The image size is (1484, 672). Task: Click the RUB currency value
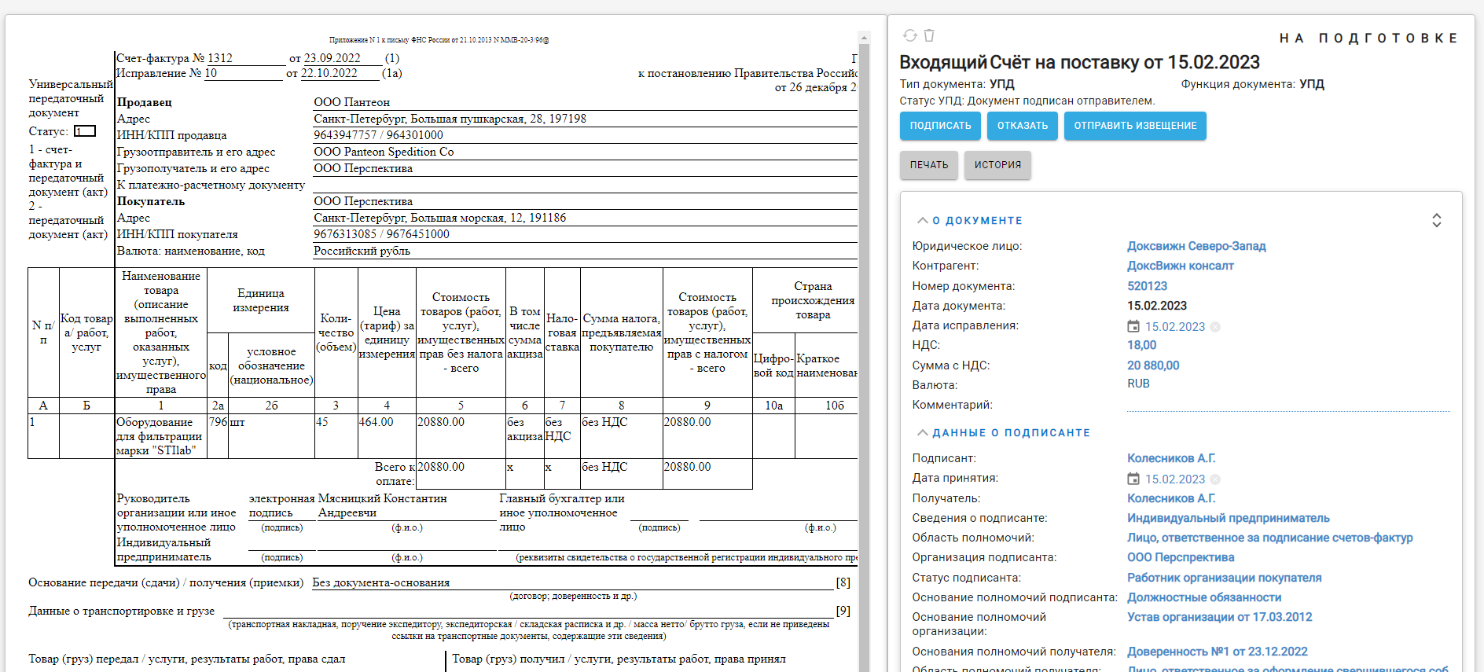pyautogui.click(x=1138, y=384)
